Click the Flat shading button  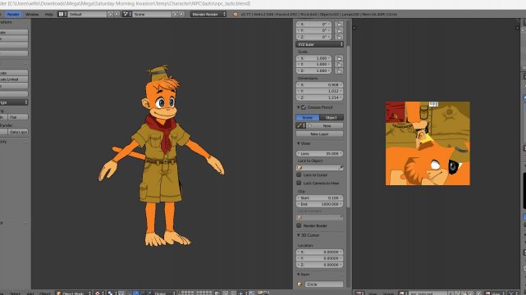tap(18, 117)
